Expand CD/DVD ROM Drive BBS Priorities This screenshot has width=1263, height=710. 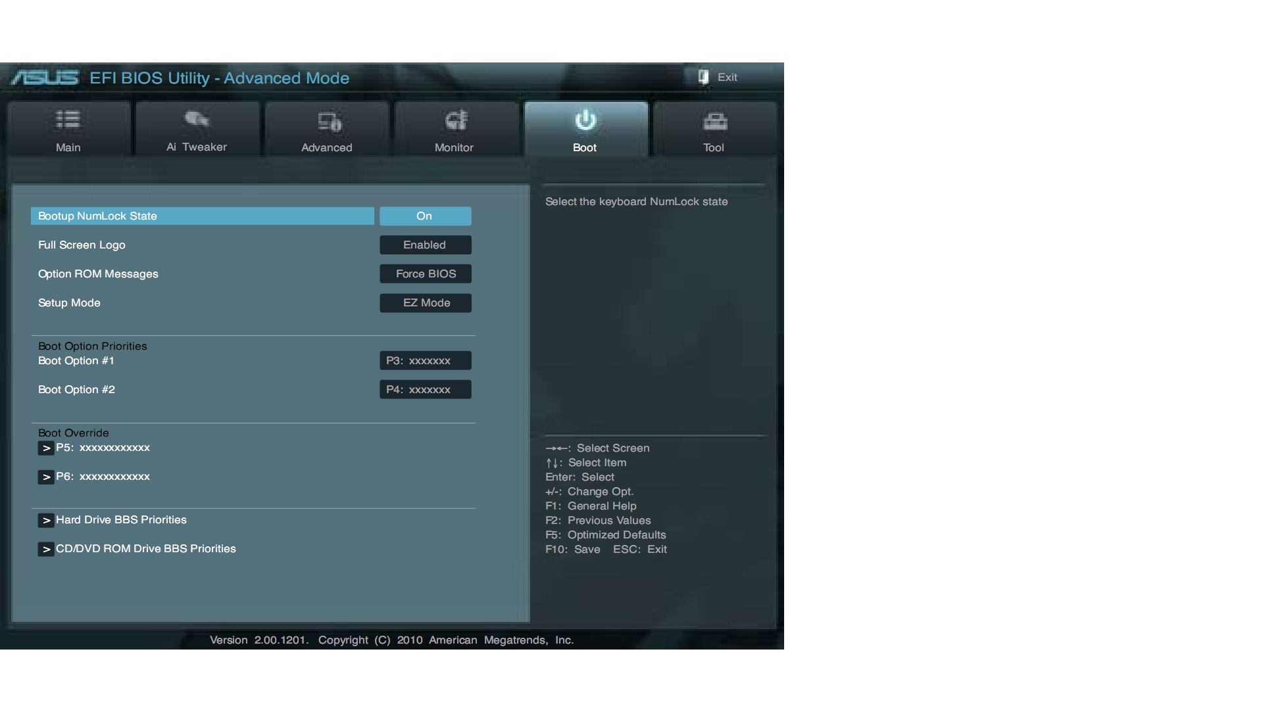click(145, 549)
